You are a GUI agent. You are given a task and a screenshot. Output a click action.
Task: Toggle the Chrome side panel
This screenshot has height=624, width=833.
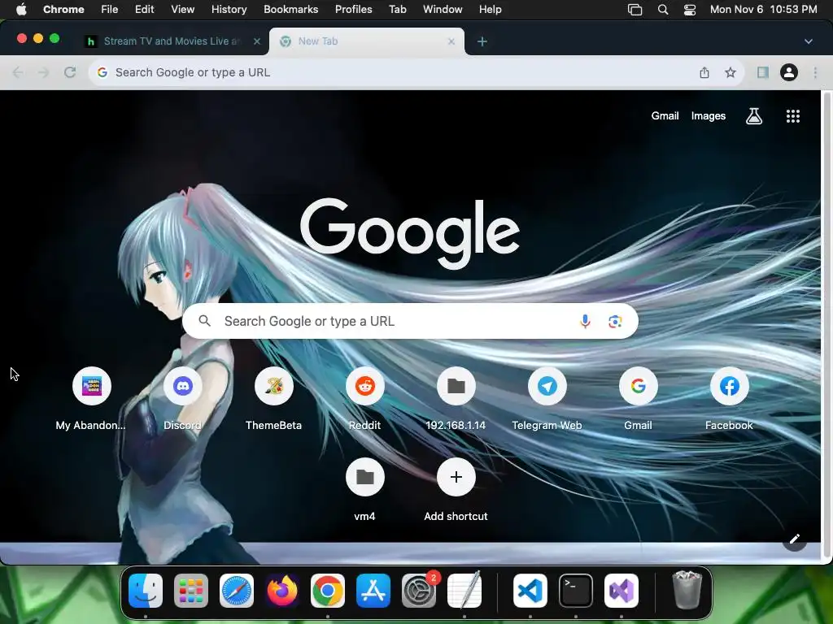[763, 72]
